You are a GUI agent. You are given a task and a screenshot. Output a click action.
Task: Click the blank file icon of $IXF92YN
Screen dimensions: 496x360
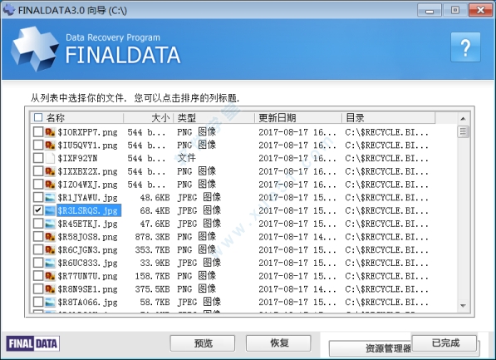coord(50,158)
